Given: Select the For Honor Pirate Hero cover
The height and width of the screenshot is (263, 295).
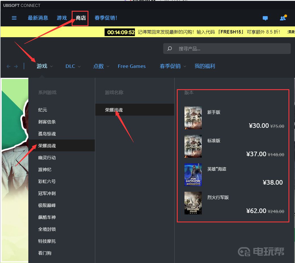Looking at the screenshot, I should click(193, 175).
